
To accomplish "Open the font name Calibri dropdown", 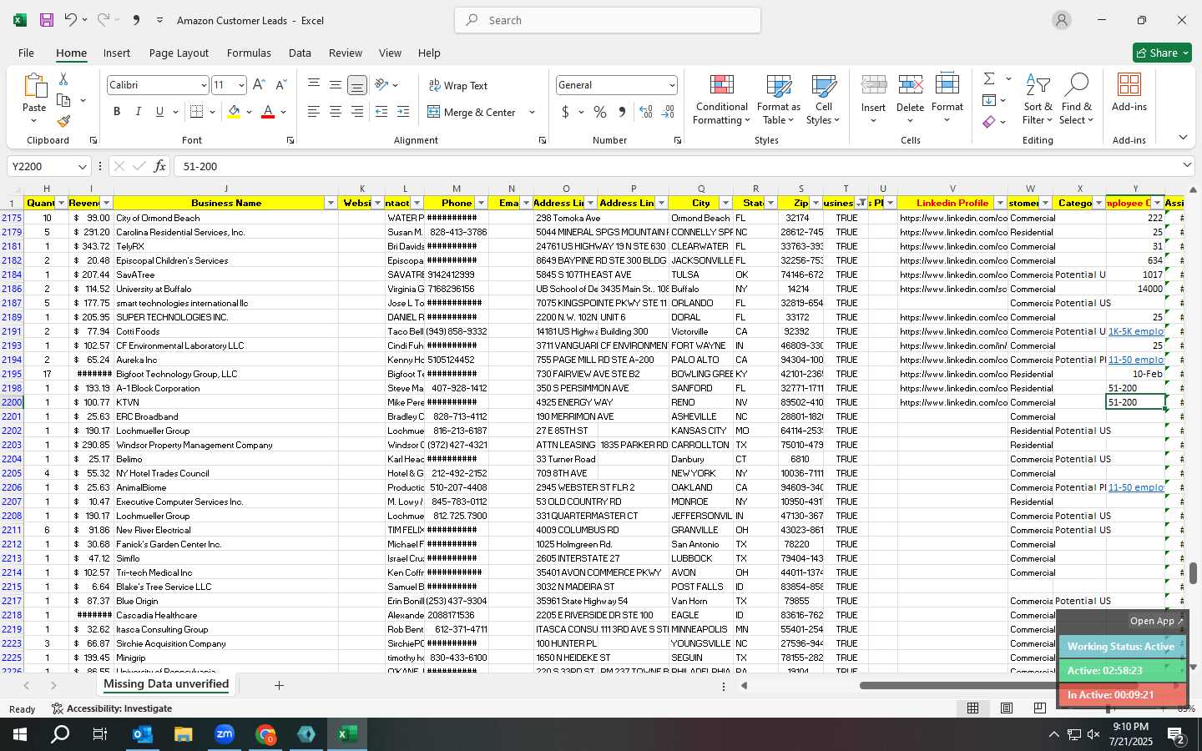I will tap(203, 85).
